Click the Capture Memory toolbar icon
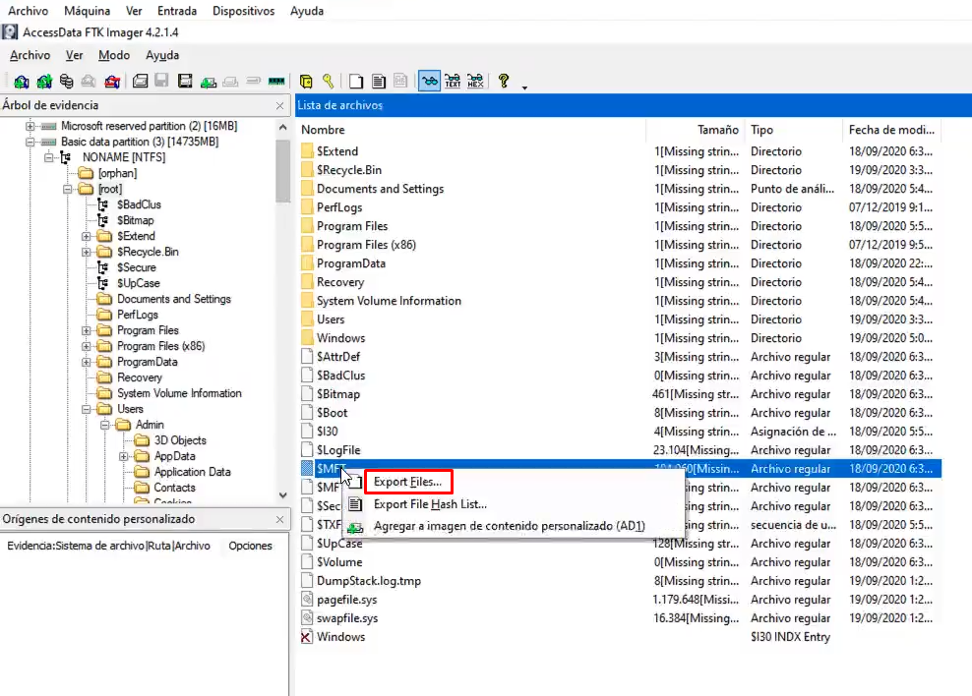This screenshot has height=696, width=972. [x=276, y=82]
